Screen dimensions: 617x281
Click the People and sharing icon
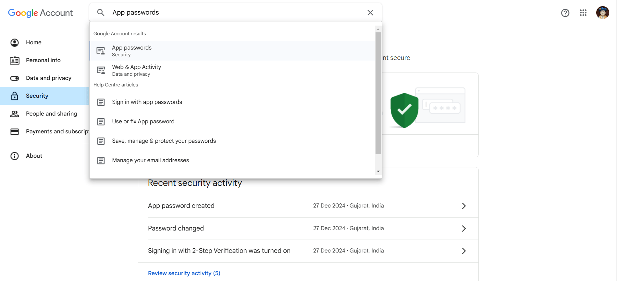[x=15, y=114]
